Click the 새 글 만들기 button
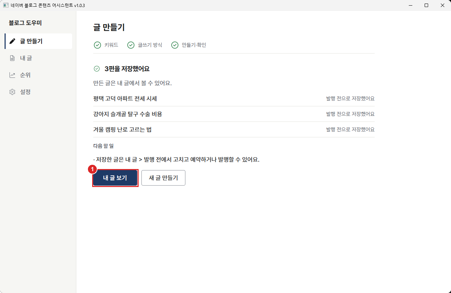 pyautogui.click(x=163, y=178)
